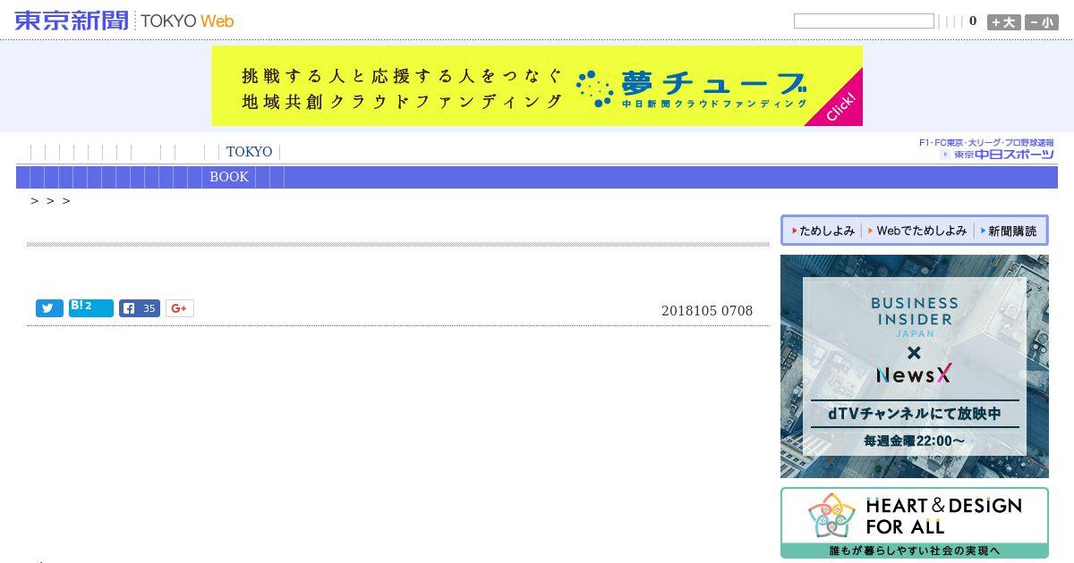Open the BOOK navigation tab

(229, 177)
